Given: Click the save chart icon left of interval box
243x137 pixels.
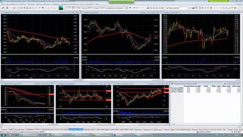Looking at the screenshot, I should (193, 8).
